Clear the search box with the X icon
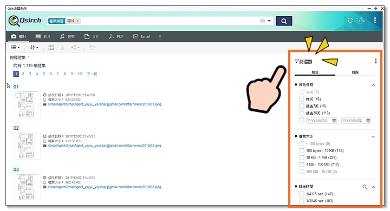 (x=262, y=21)
